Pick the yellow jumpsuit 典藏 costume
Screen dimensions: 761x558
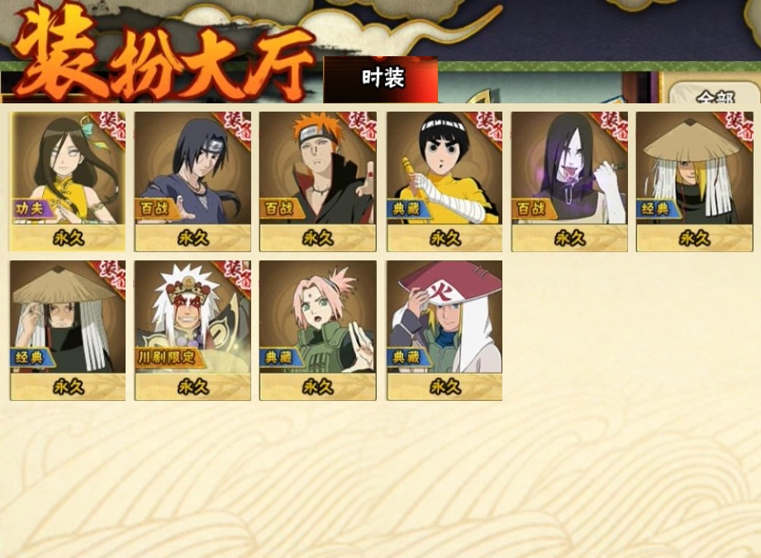[445, 181]
